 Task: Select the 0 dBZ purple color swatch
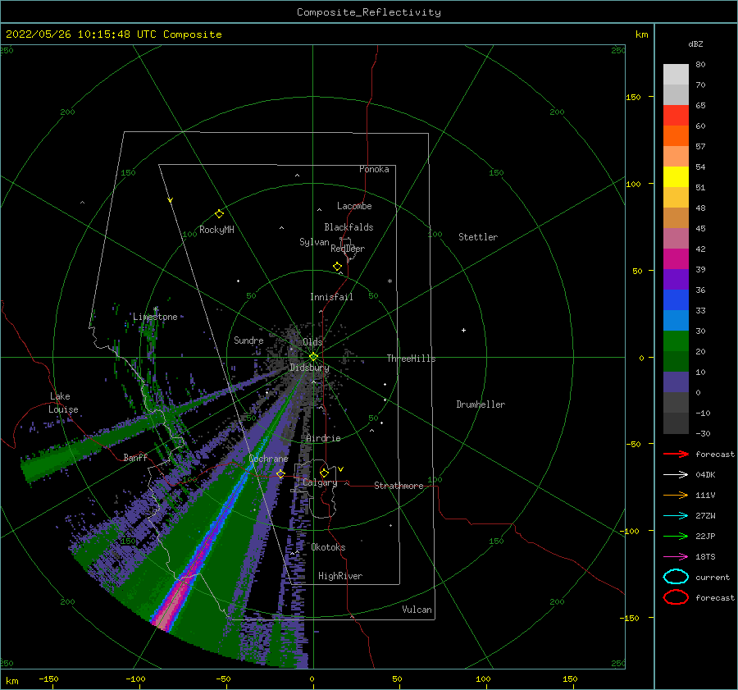pos(676,382)
